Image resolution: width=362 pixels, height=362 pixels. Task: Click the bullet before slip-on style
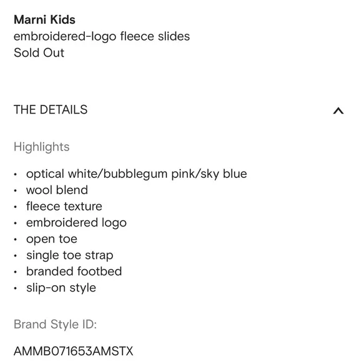(x=16, y=288)
